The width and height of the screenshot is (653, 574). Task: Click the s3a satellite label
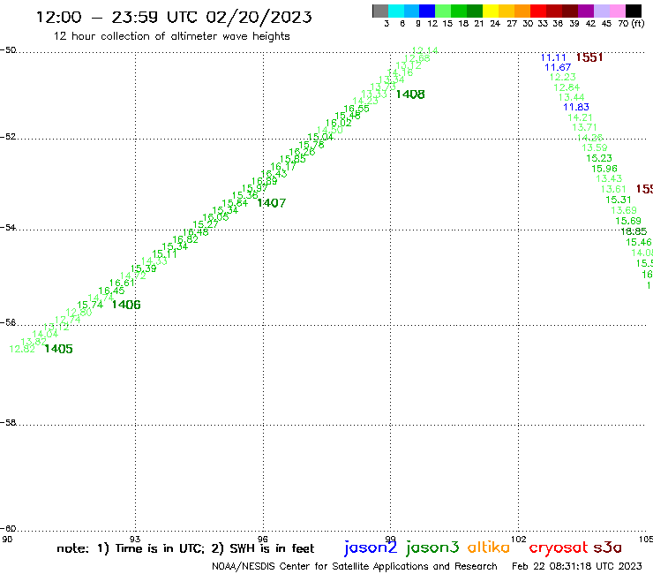608,548
